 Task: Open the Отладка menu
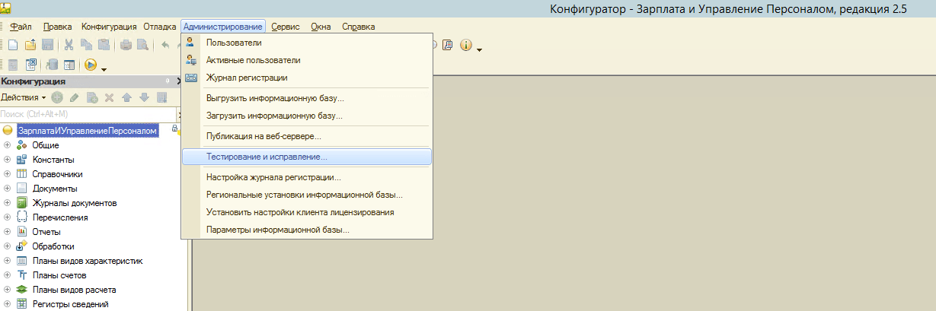point(161,26)
